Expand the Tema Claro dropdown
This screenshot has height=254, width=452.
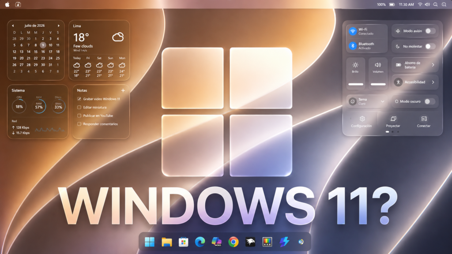coord(383,101)
